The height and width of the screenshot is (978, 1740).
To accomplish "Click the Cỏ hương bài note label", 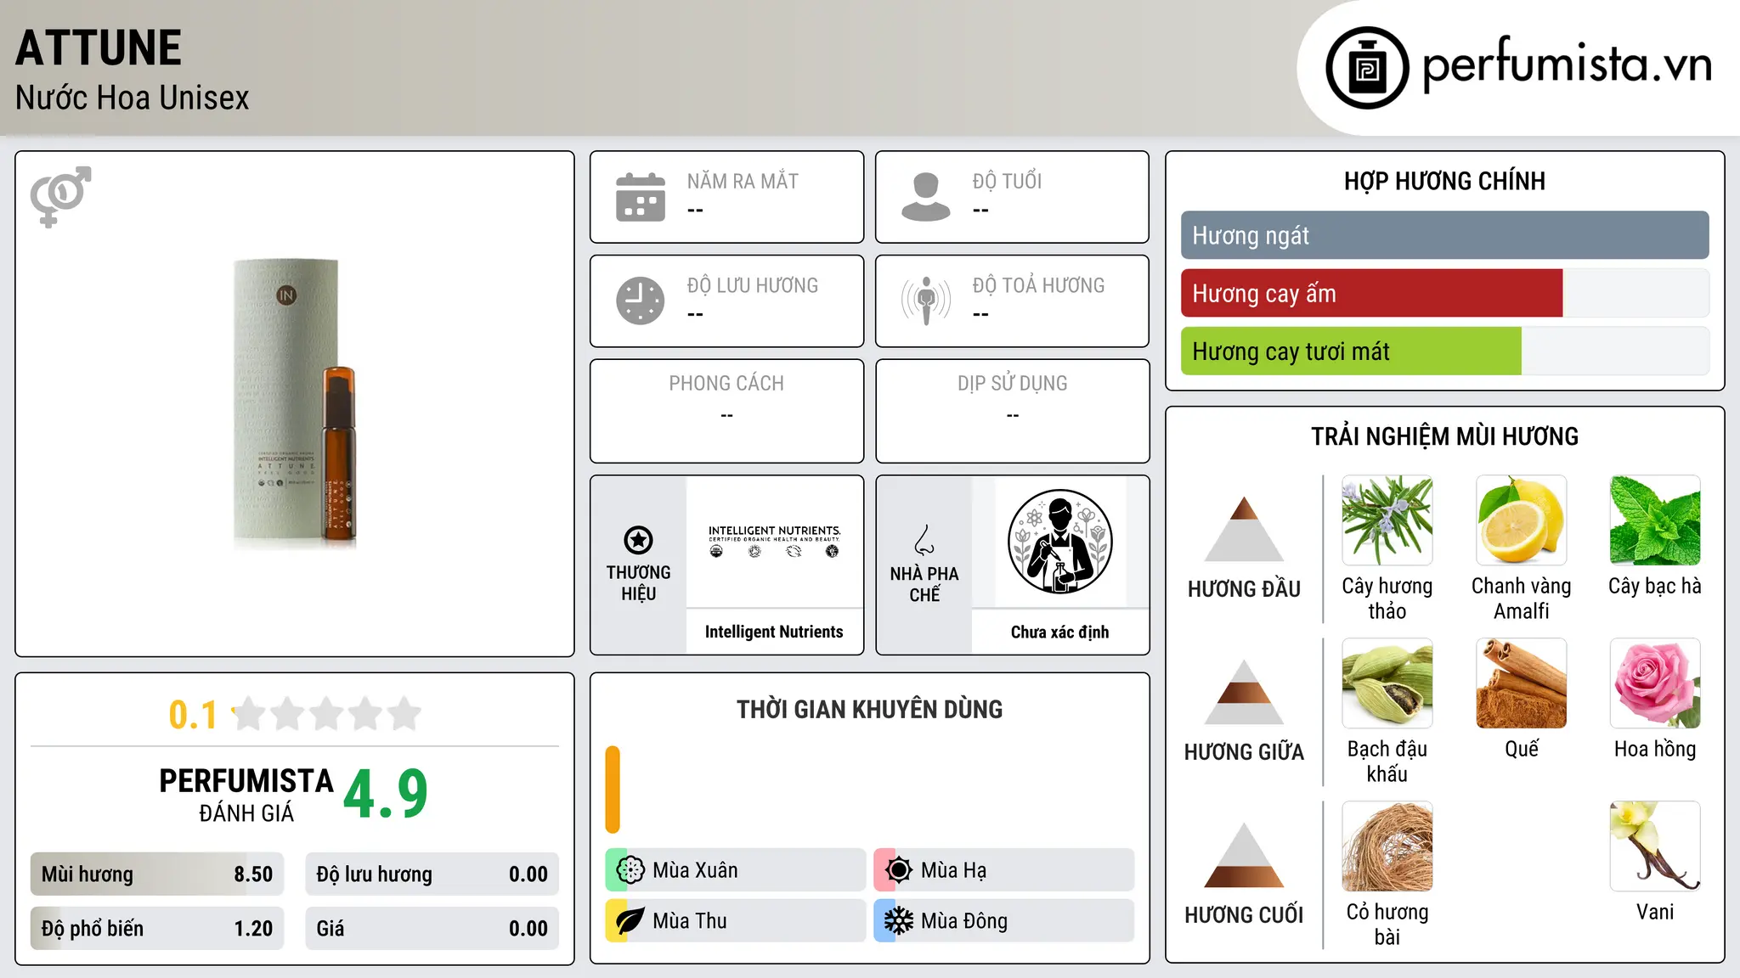I will point(1387,925).
